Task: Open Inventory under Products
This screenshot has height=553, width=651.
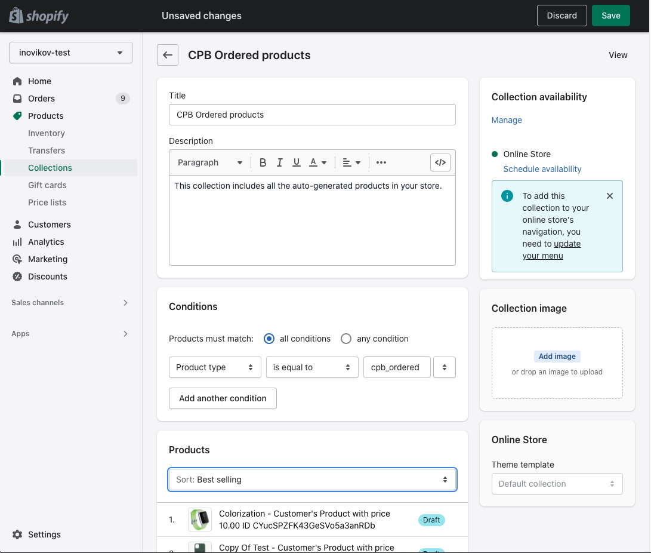Action: (47, 133)
